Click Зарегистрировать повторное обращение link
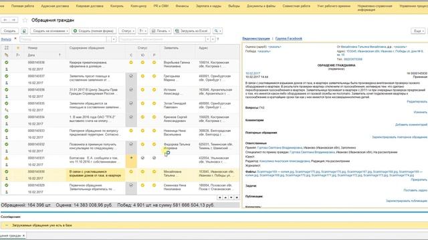Image resolution: width=428 pixels, height=240 pixels. [x=400, y=137]
